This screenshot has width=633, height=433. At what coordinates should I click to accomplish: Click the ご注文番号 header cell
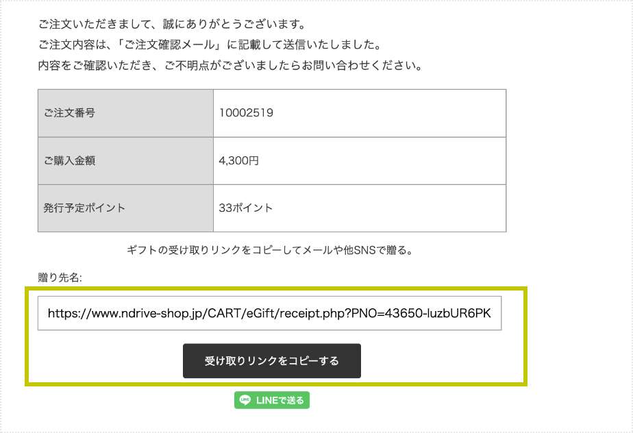(125, 113)
